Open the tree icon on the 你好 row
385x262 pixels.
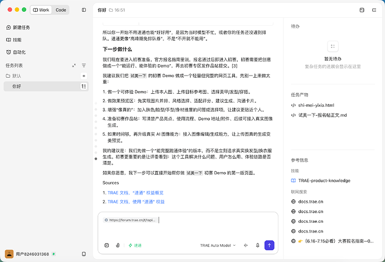pyautogui.click(x=84, y=86)
